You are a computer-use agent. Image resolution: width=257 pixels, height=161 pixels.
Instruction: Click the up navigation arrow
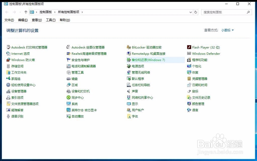tap(26, 12)
